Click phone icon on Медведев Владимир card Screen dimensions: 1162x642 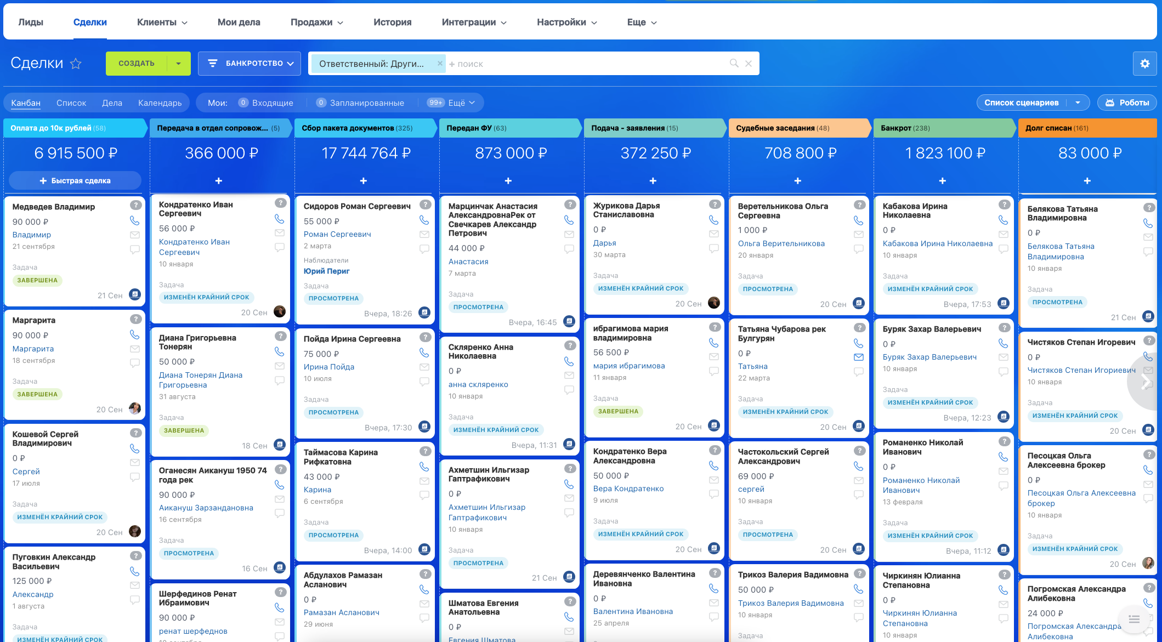[134, 220]
